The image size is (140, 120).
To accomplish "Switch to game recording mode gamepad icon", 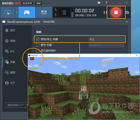I will [x=27, y=12].
